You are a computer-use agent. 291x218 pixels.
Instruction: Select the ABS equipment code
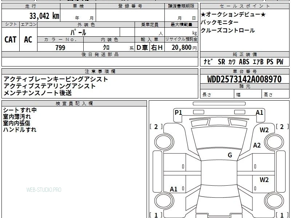tap(244, 62)
